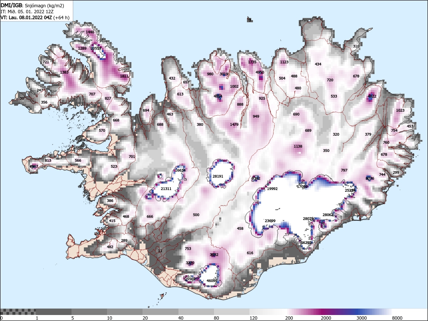The height and width of the screenshot is (321, 428).
Task: Select the Vatnajökull value 19992
Action: (x=272, y=189)
